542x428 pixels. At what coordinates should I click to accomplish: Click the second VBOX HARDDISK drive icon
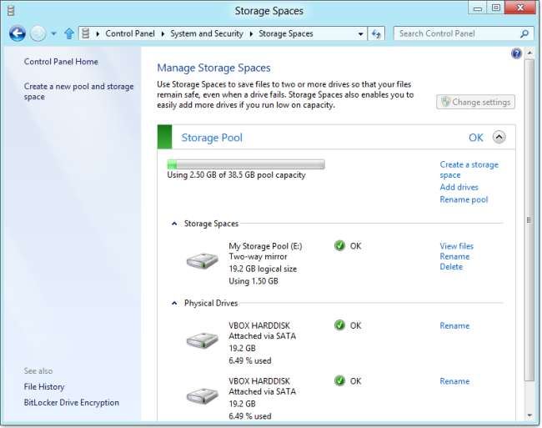click(202, 395)
